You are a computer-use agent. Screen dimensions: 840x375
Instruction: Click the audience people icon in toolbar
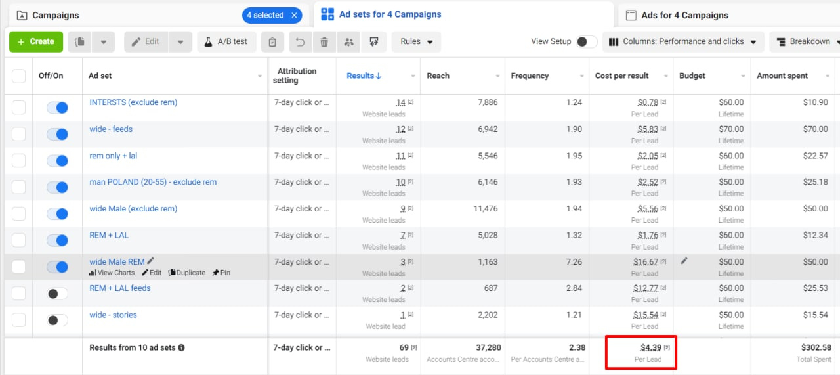(348, 42)
